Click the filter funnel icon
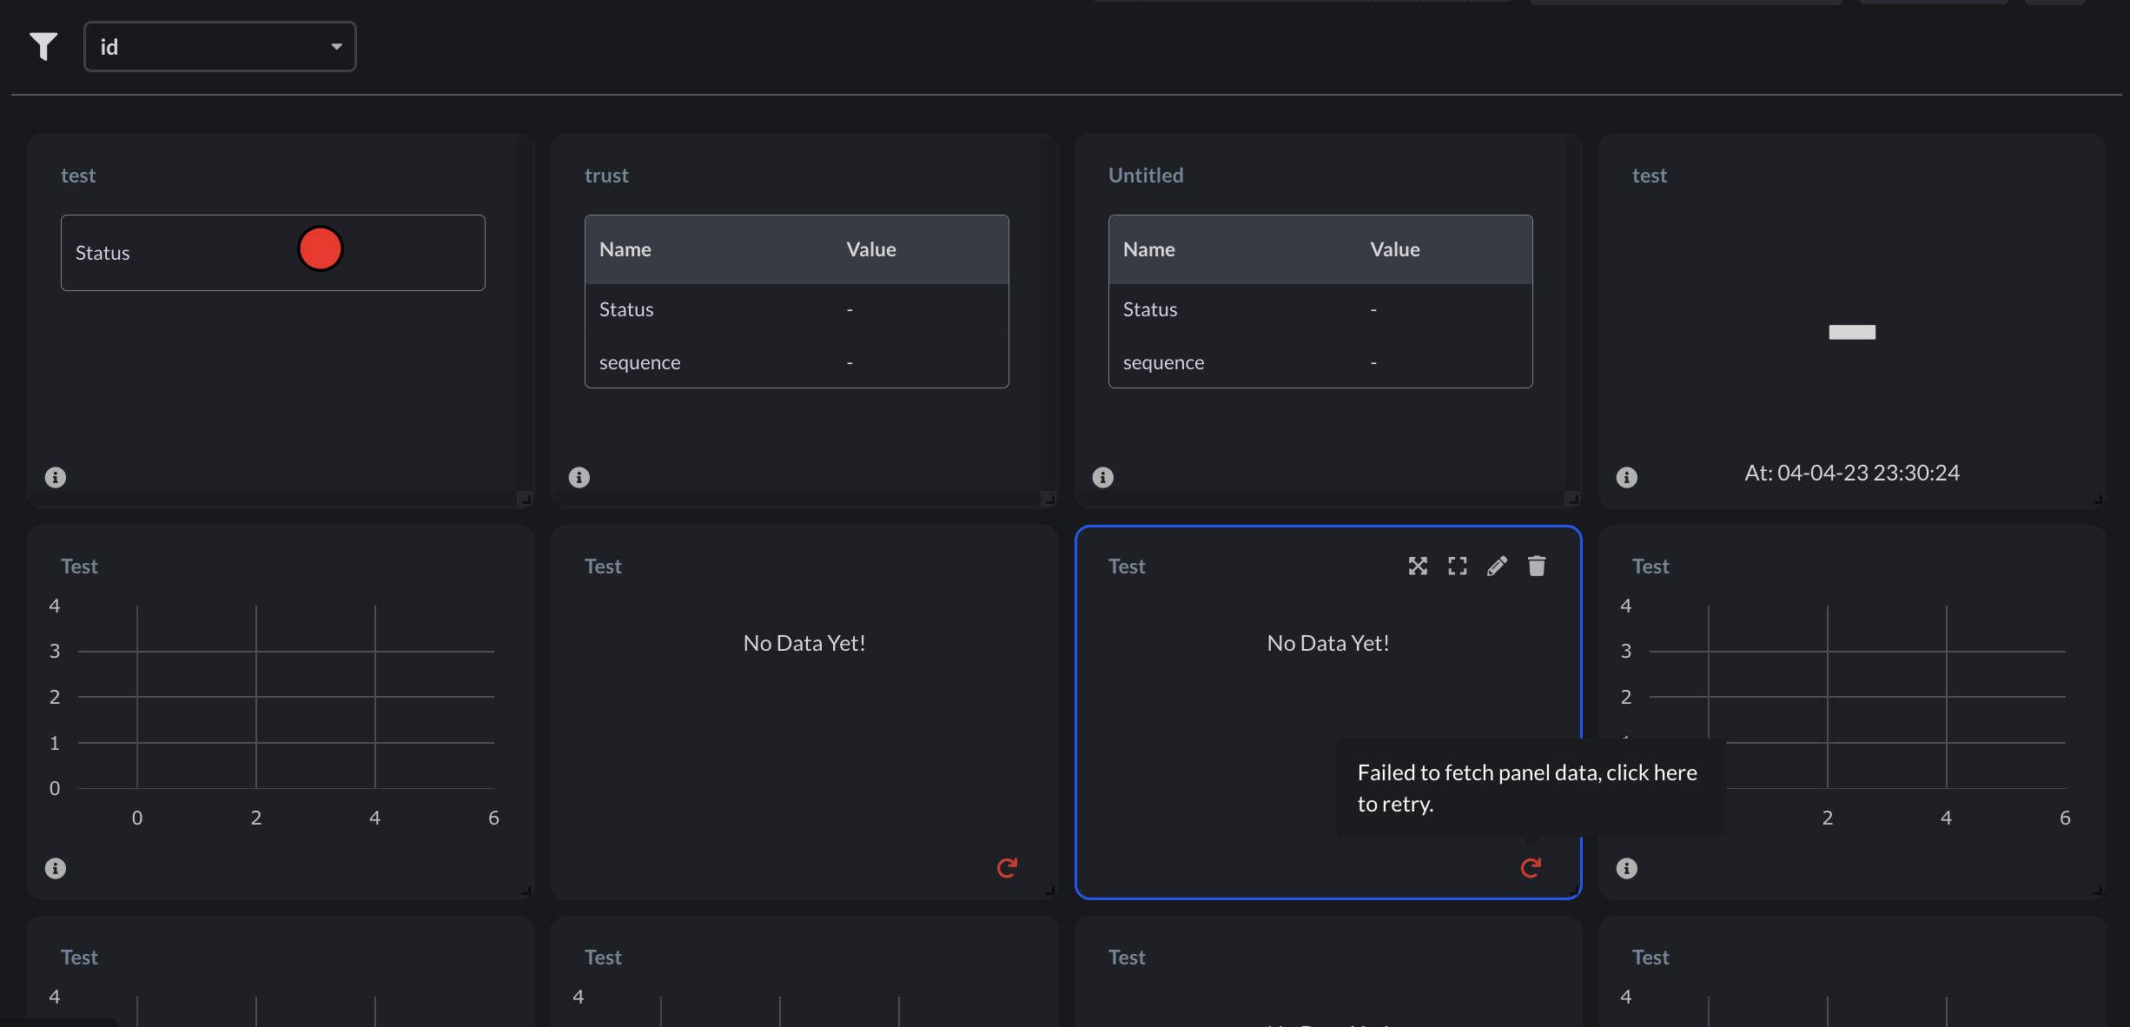2130x1027 pixels. point(43,46)
